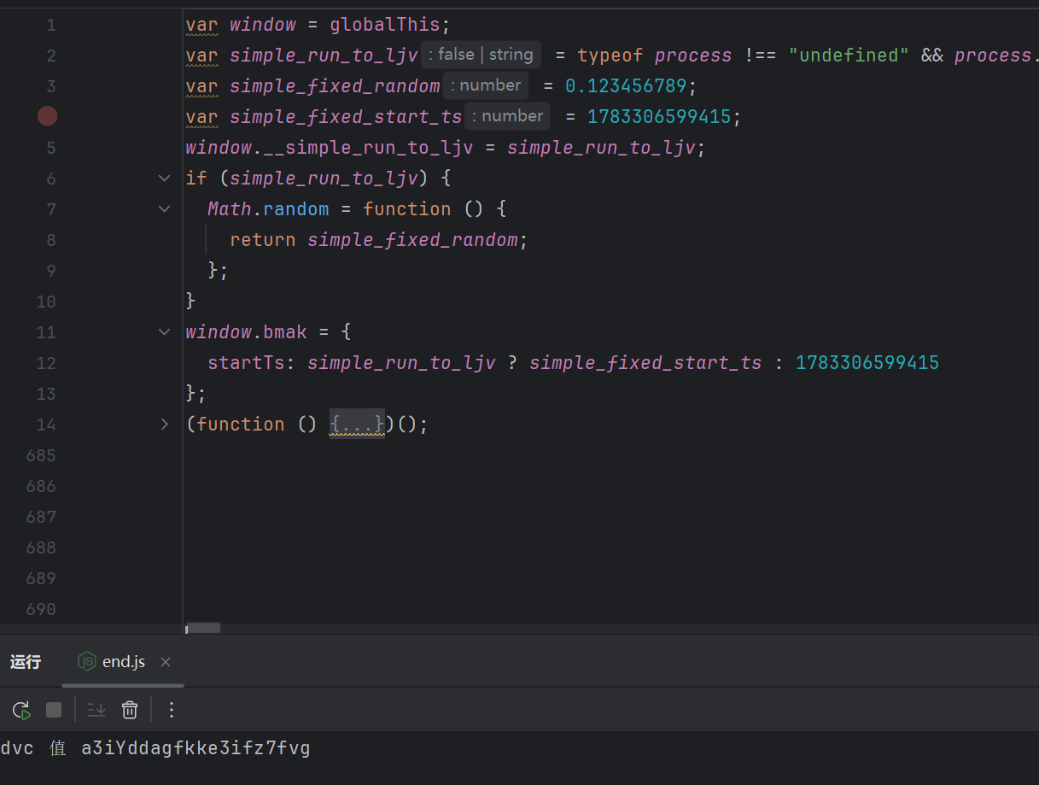Remove the breakpoint on line 4
Screen dimensions: 1039x785
pyautogui.click(x=48, y=116)
